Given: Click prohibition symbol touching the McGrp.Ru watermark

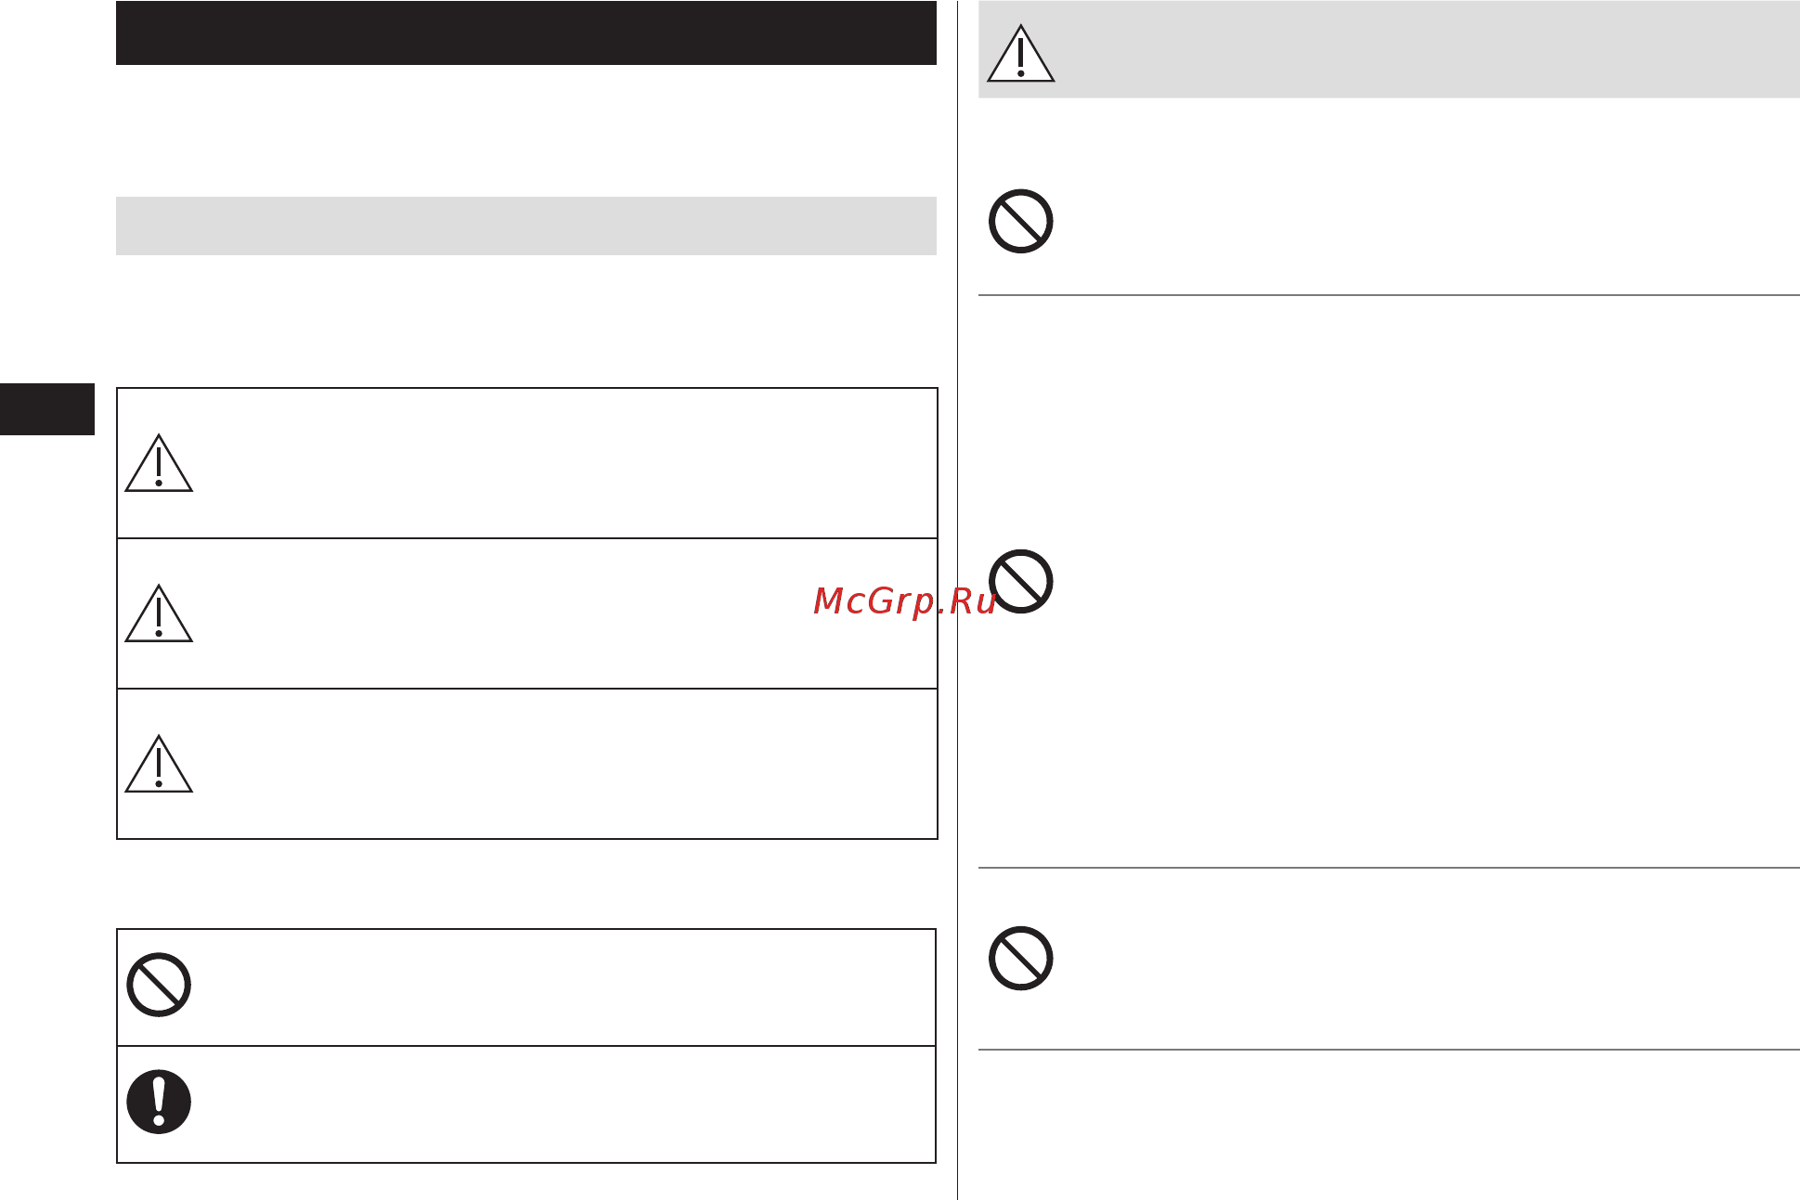Looking at the screenshot, I should (1020, 582).
